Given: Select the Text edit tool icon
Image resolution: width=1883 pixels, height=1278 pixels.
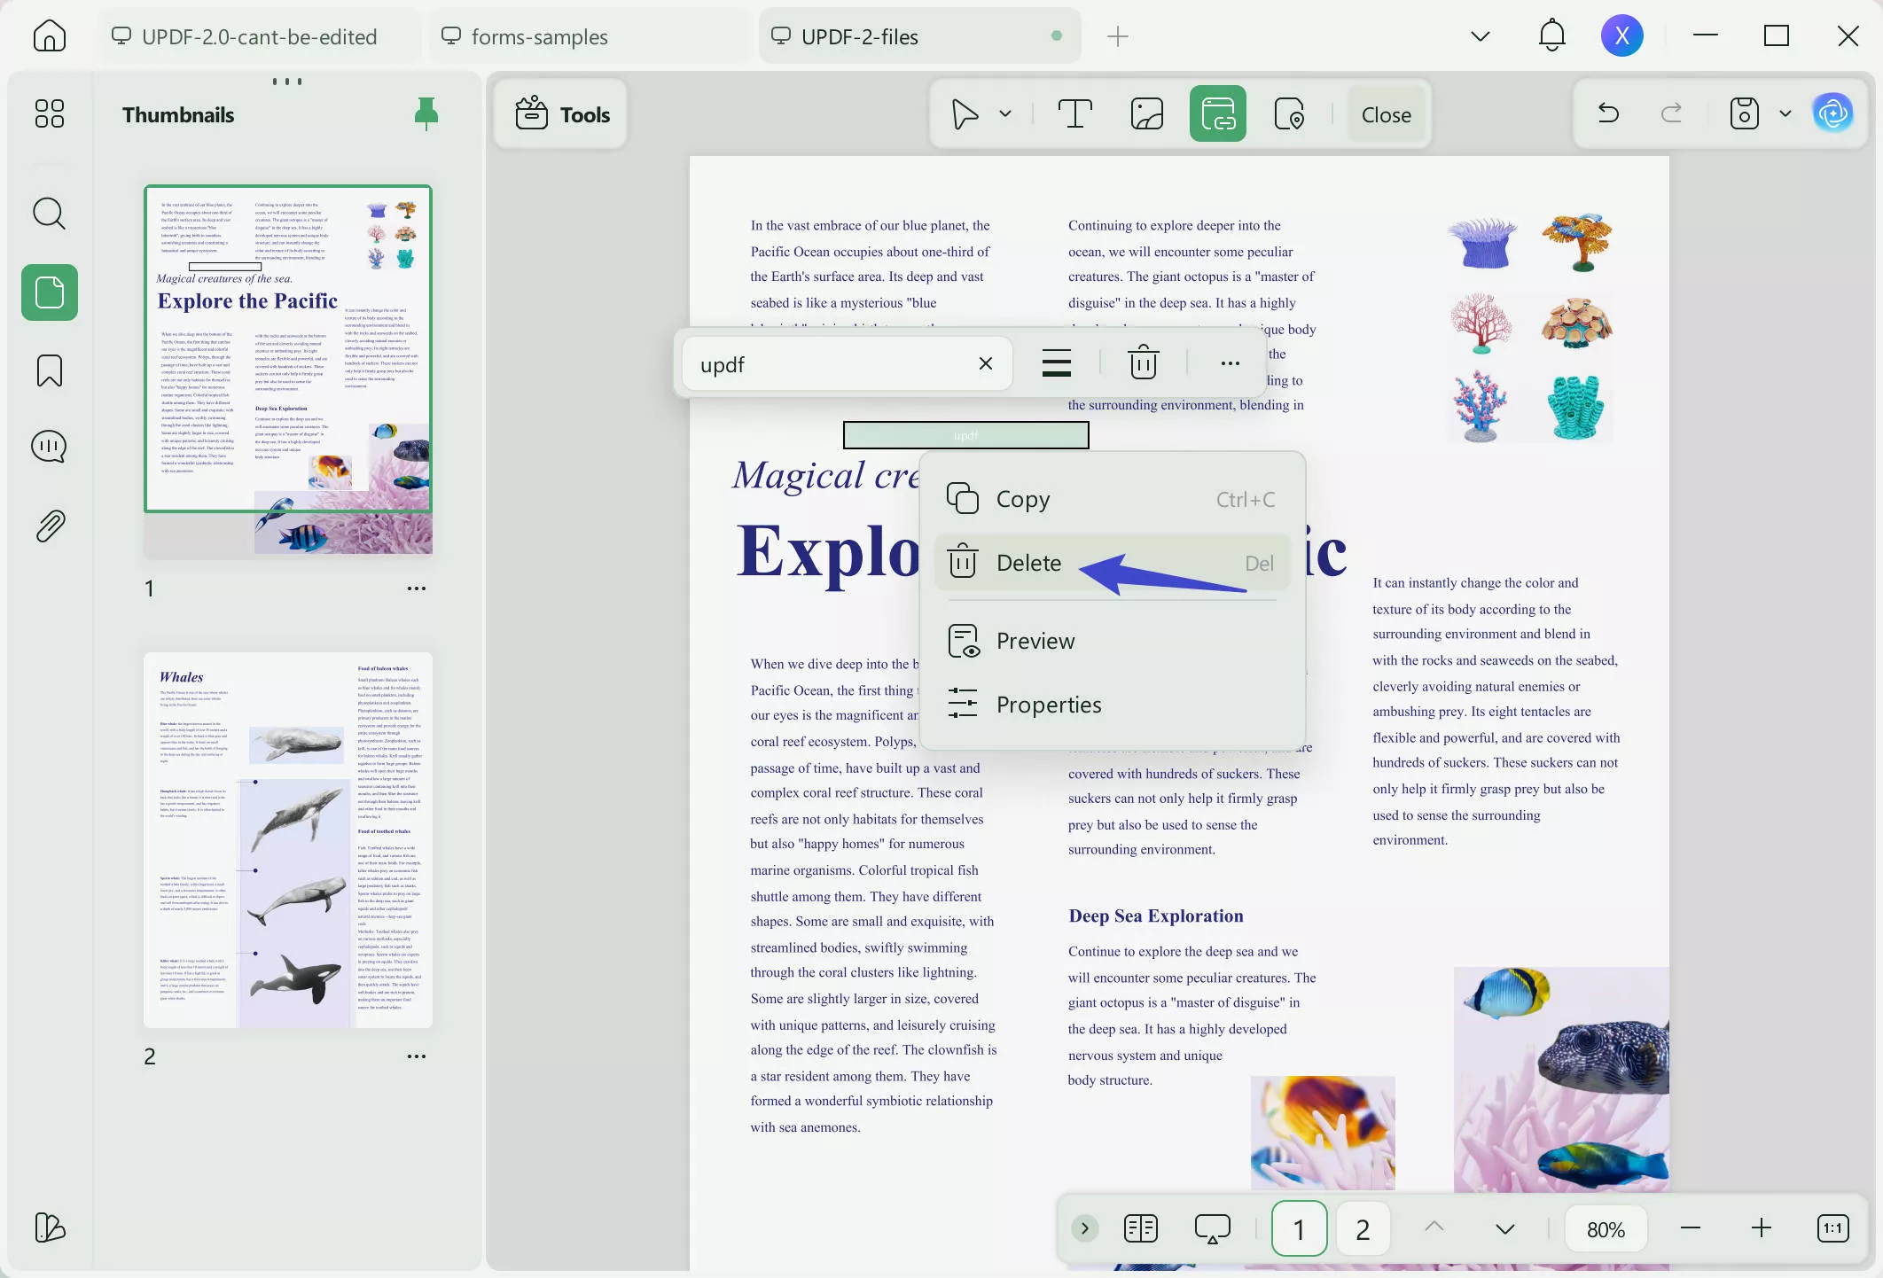Looking at the screenshot, I should pos(1074,114).
